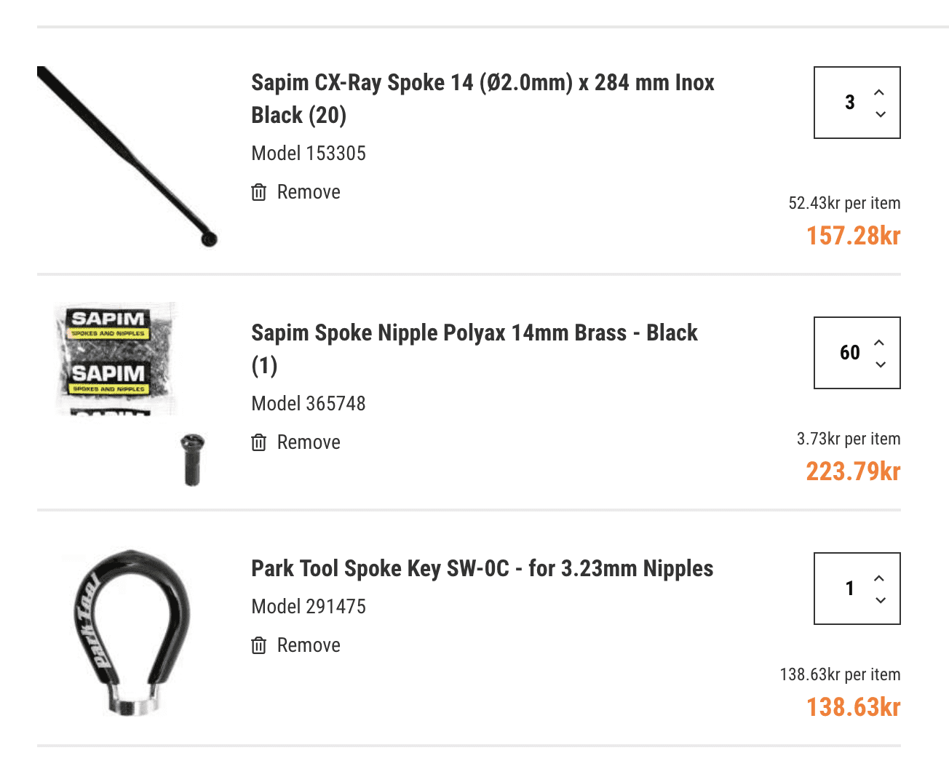Decrease quantity of Sapim Spoke Nipple Polyax

880,364
